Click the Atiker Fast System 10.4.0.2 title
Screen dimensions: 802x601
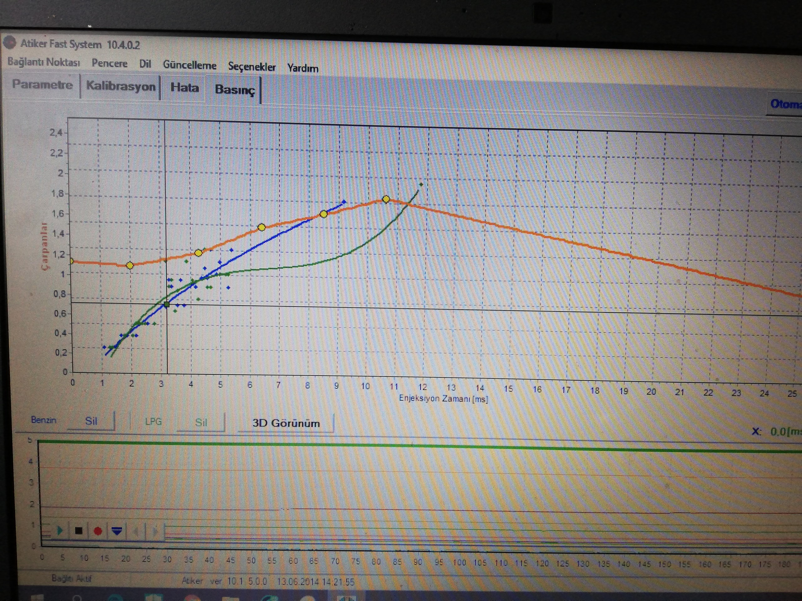tap(80, 44)
